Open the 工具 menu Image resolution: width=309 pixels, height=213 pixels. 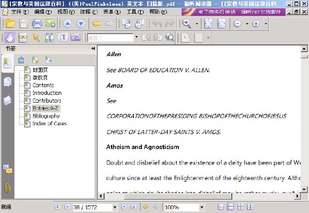click(x=135, y=12)
